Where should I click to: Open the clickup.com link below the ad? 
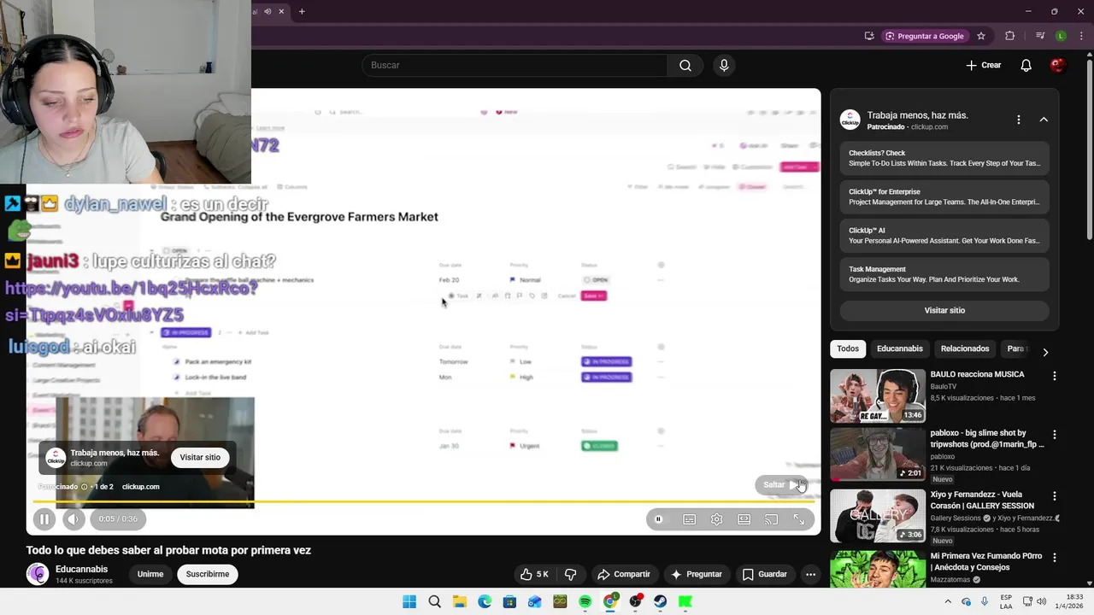click(140, 487)
